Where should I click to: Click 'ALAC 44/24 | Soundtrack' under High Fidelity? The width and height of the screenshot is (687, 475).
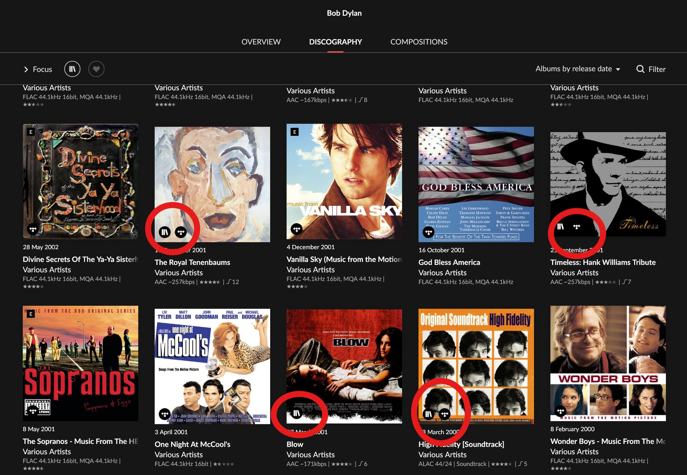pos(452,464)
